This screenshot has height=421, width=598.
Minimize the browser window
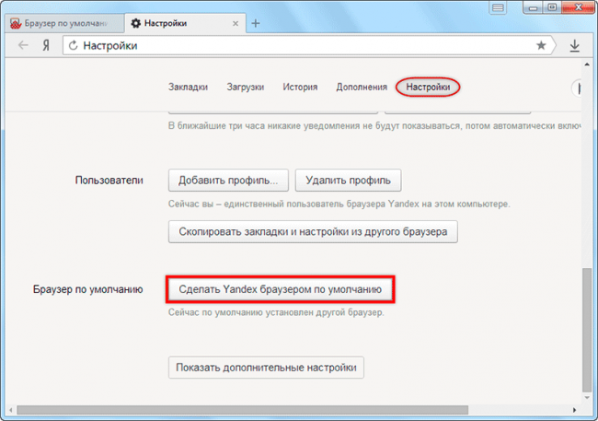point(533,7)
